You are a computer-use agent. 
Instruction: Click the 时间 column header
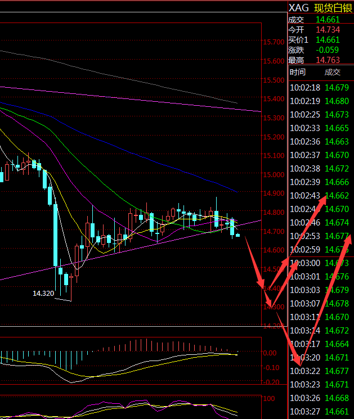click(298, 72)
